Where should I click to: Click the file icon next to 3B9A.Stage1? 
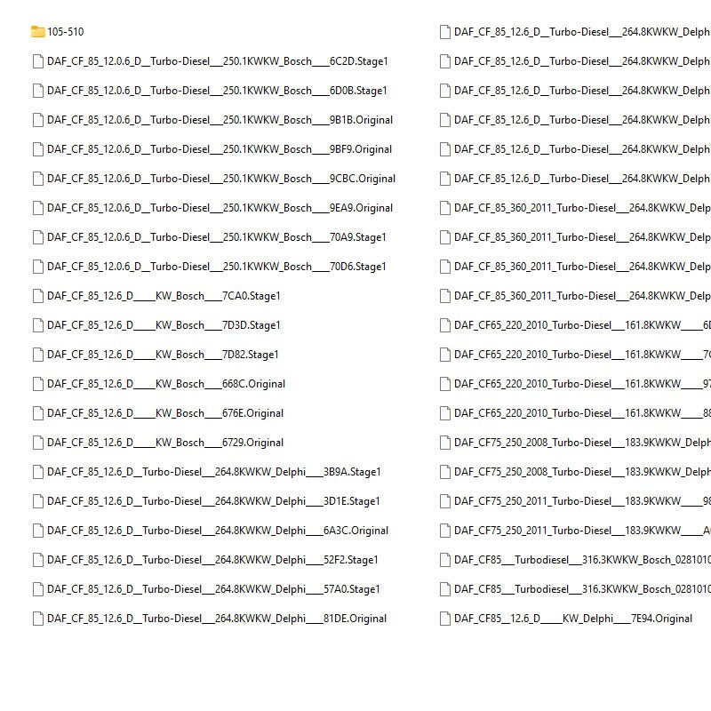tap(37, 472)
